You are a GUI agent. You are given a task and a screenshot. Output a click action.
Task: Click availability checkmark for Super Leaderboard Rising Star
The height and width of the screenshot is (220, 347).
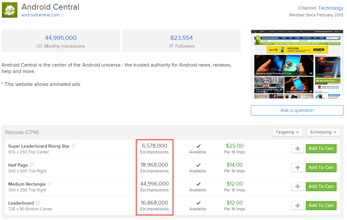click(199, 146)
